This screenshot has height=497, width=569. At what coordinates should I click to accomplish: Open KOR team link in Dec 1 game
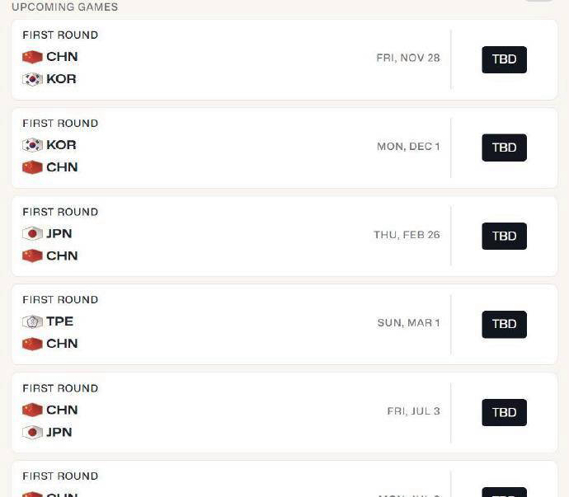(61, 145)
